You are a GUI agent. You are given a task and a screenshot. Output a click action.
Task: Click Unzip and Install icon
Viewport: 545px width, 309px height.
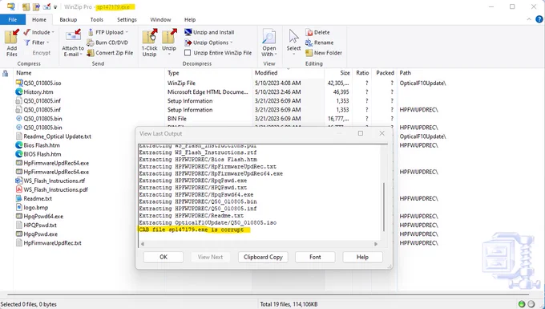pyautogui.click(x=188, y=32)
